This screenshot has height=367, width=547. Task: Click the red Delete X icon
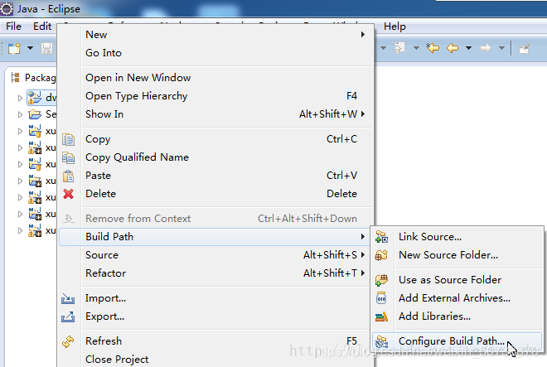(x=68, y=194)
